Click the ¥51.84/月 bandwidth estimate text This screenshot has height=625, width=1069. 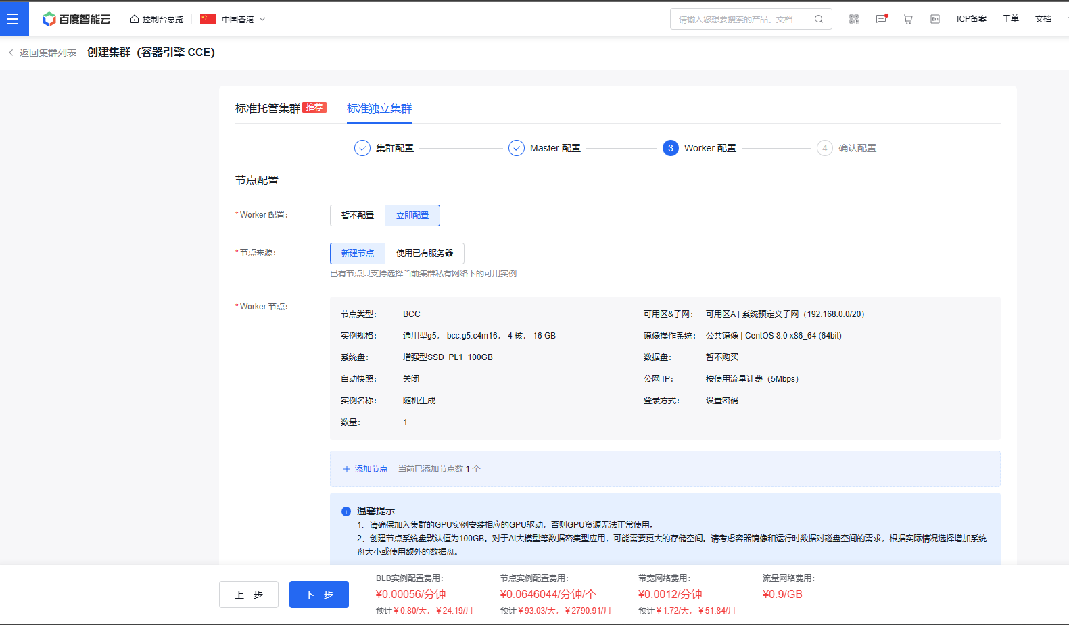(717, 611)
